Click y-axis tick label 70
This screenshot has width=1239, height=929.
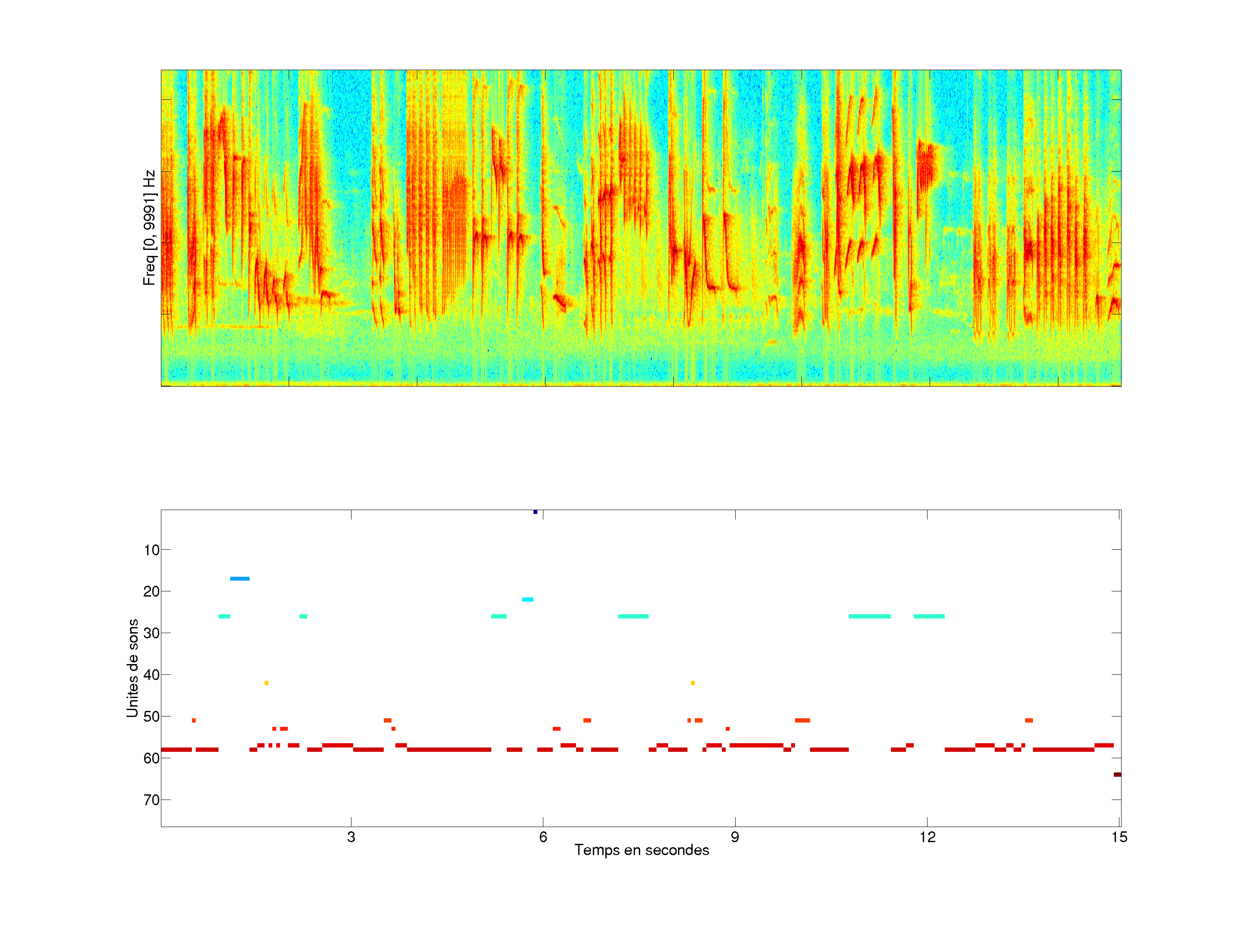click(x=151, y=800)
